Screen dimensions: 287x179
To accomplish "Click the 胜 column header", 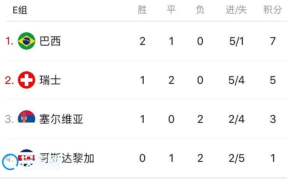I will [143, 10].
